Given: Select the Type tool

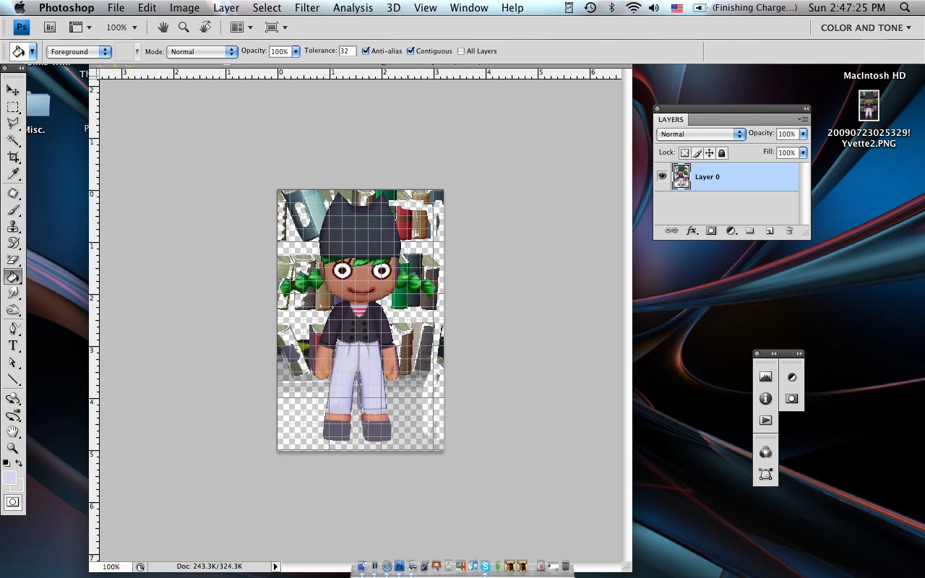Looking at the screenshot, I should [13, 346].
